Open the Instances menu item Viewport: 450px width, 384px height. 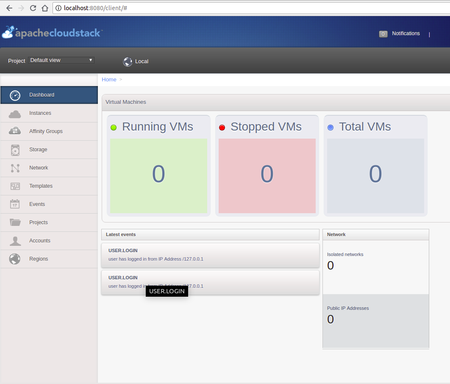[x=49, y=113]
